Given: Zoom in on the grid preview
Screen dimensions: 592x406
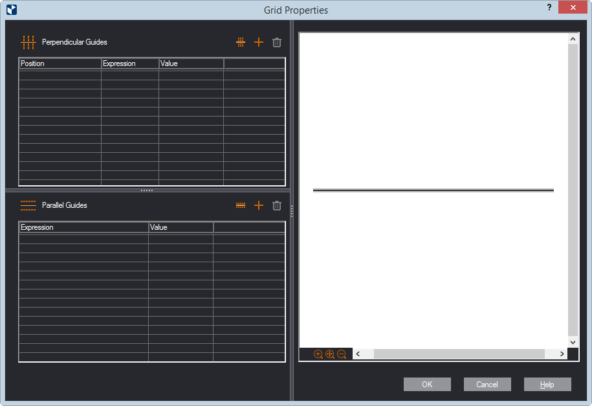Looking at the screenshot, I should pos(318,354).
